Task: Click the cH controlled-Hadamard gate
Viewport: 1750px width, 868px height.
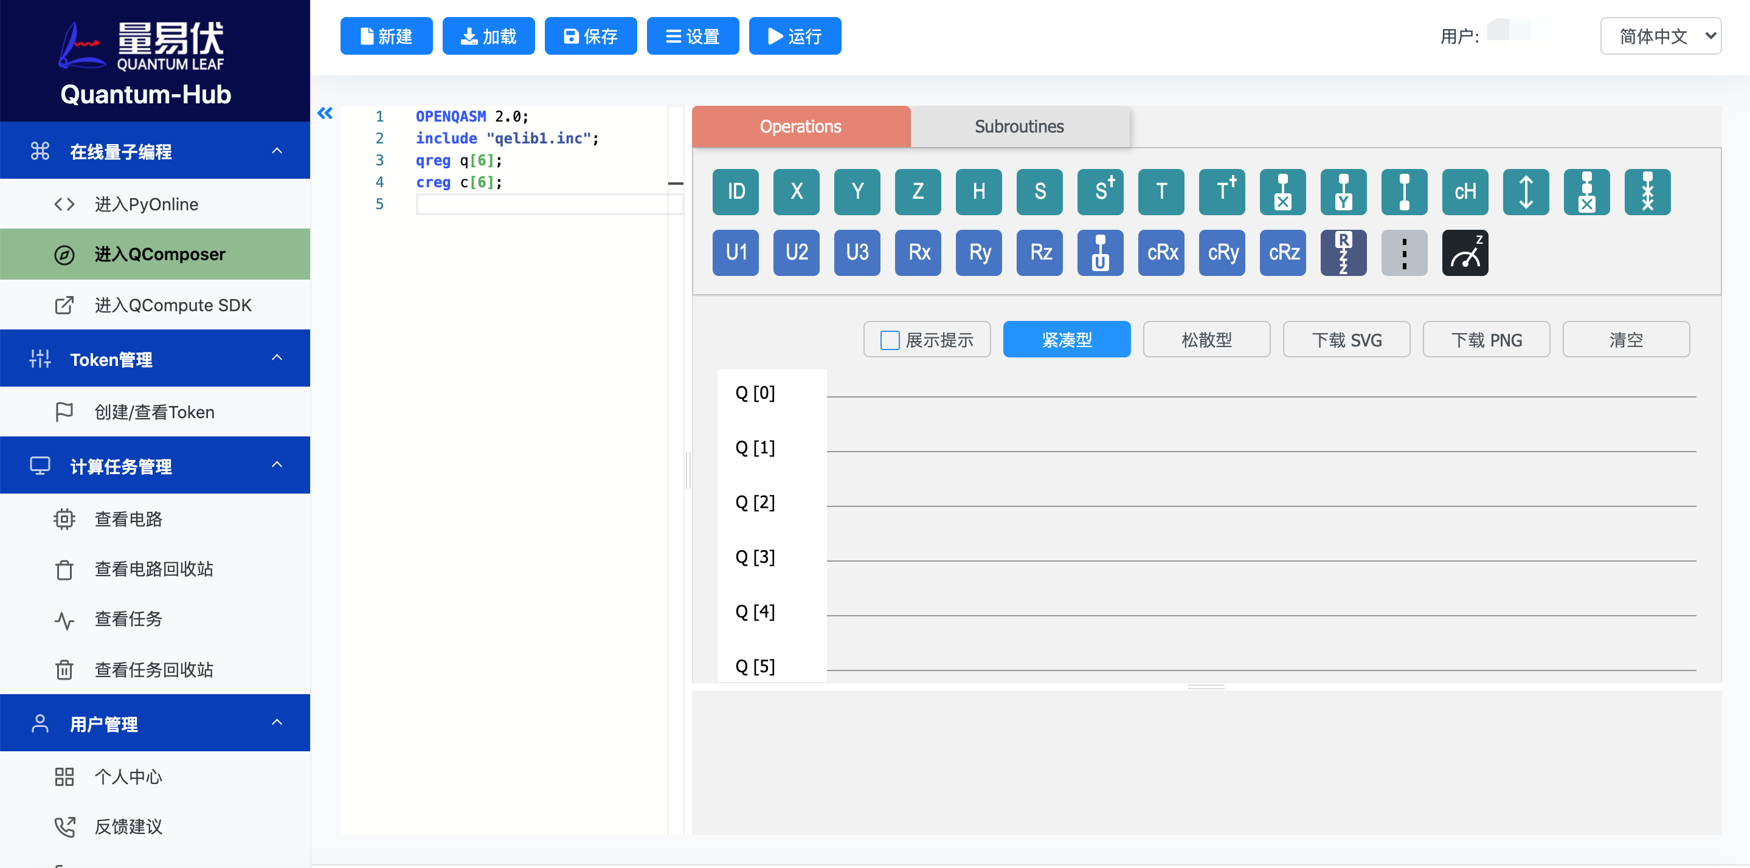Action: pos(1463,191)
